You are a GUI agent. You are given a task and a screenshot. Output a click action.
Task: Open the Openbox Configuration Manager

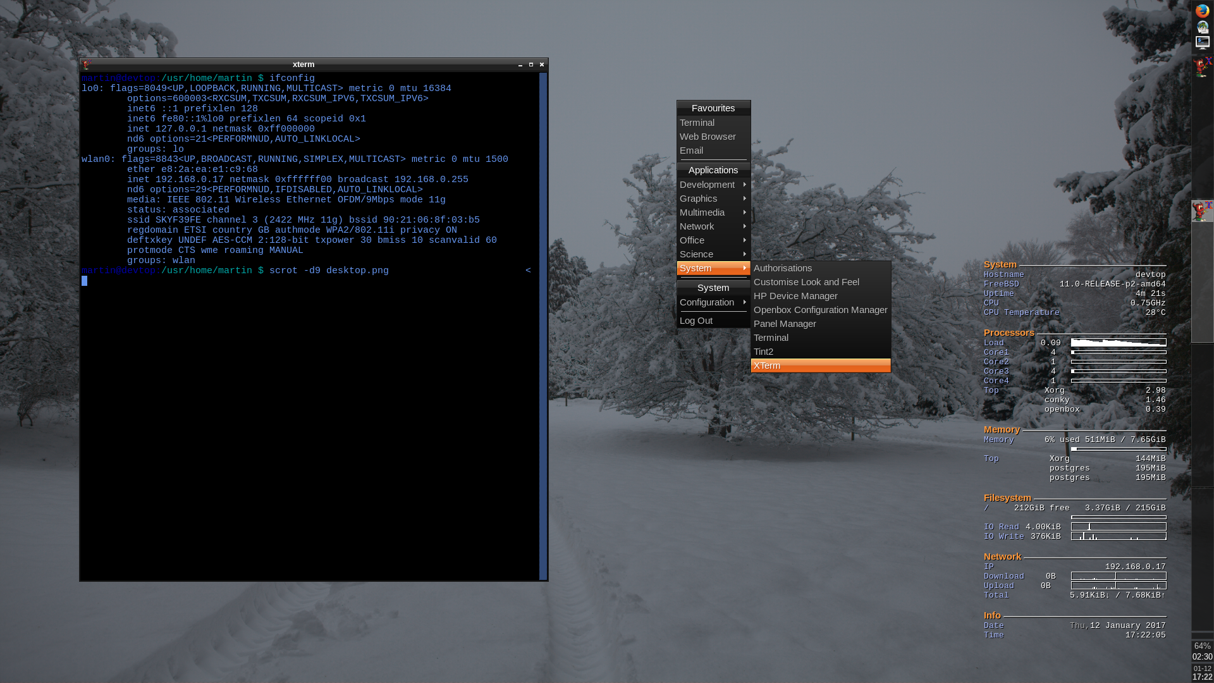[821, 310]
